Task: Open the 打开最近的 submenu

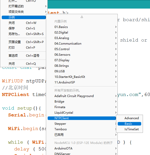Action: pyautogui.click(x=24, y=6)
